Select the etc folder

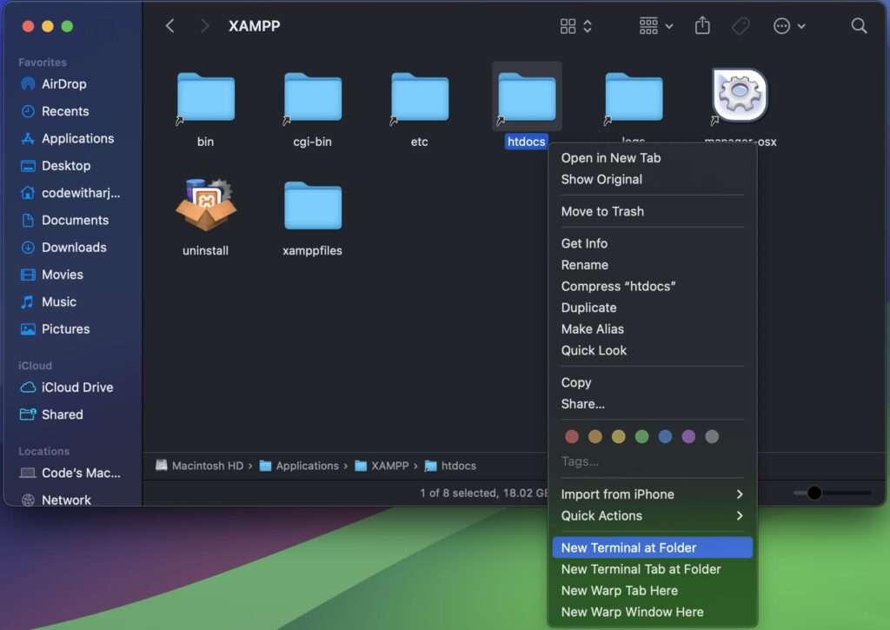click(x=420, y=97)
